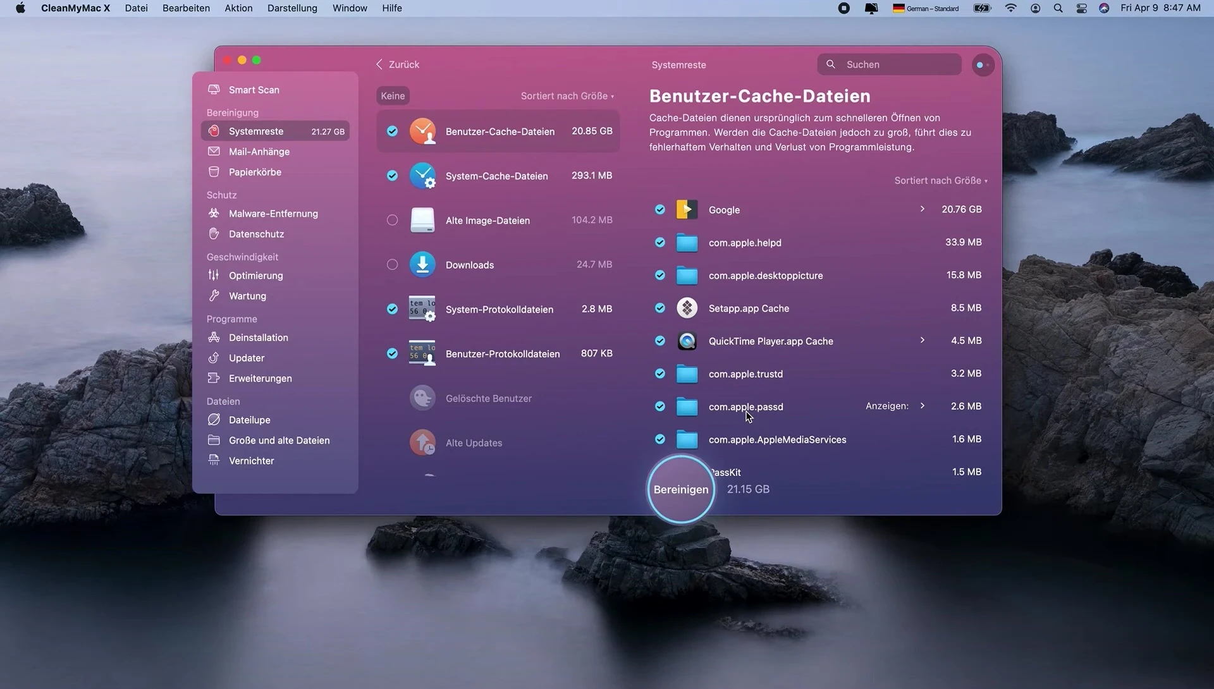Uncheck System-Protokolldateien checkbox
Viewport: 1214px width, 689px height.
[x=393, y=308]
